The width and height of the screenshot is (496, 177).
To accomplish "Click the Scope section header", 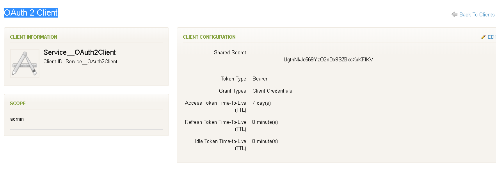I will tap(18, 104).
